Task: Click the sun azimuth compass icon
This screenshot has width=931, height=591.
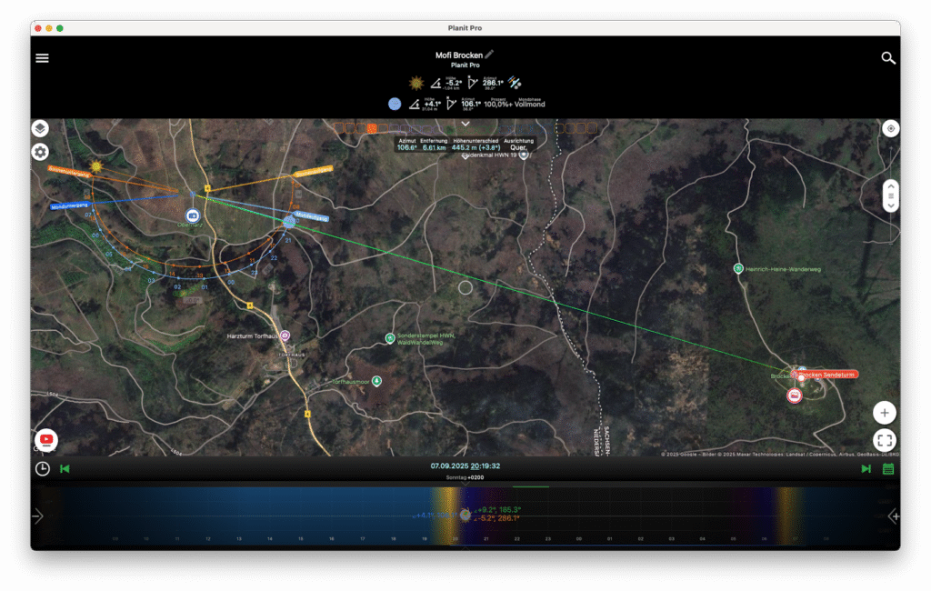Action: [x=473, y=83]
